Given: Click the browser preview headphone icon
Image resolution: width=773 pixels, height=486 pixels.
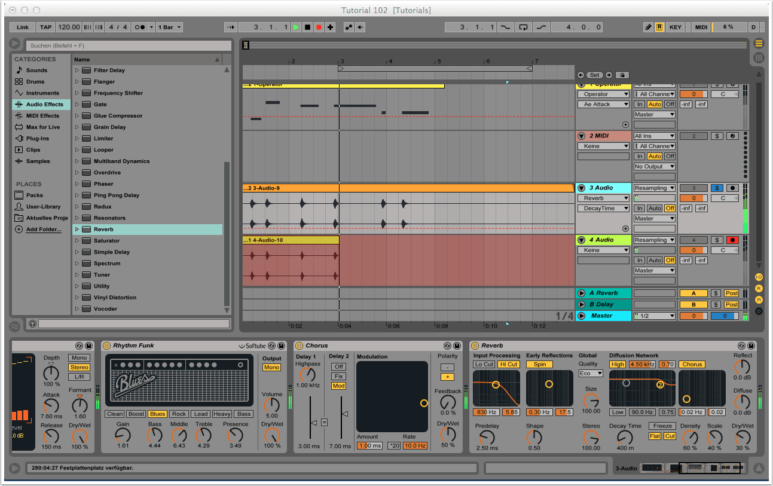Looking at the screenshot, I should 32,323.
